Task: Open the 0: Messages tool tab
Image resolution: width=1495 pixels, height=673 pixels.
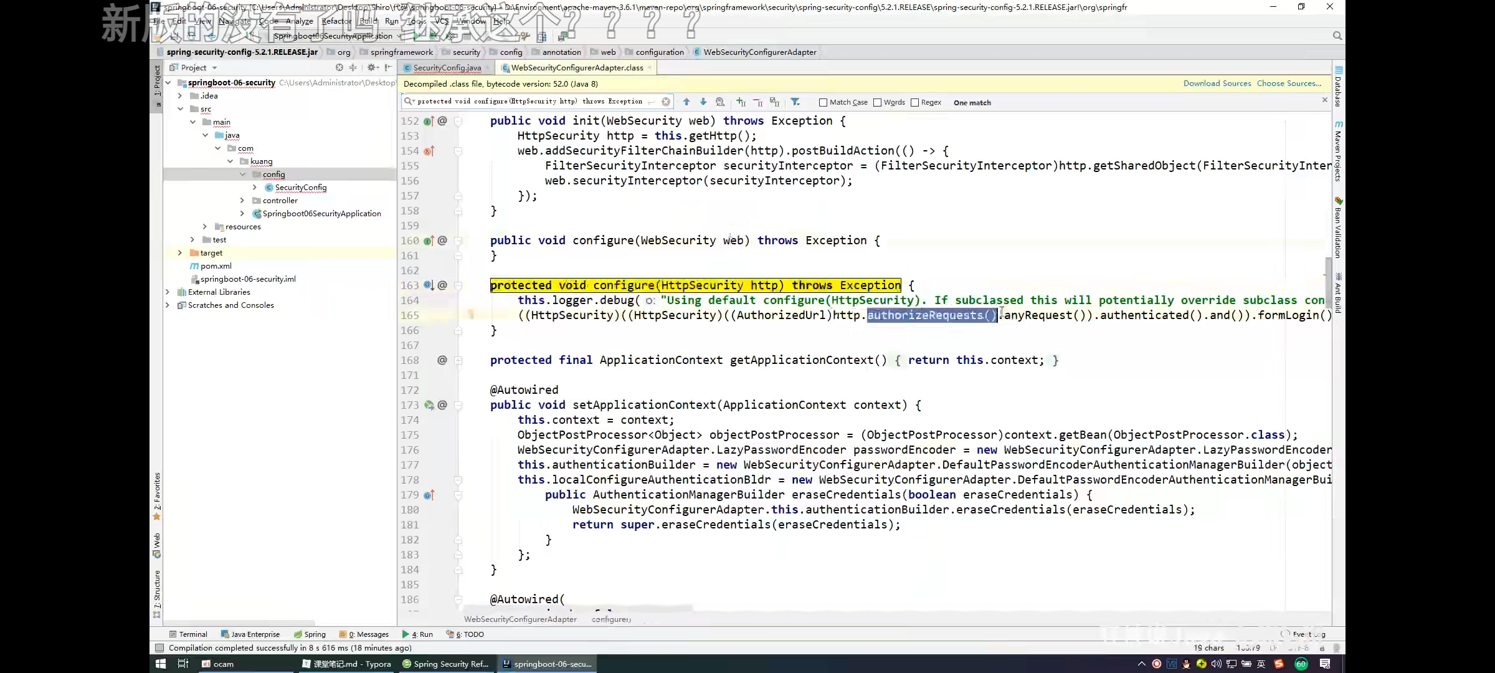Action: pyautogui.click(x=364, y=634)
